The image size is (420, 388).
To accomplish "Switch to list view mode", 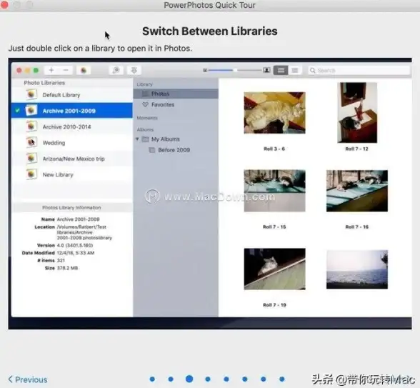I will tap(295, 70).
